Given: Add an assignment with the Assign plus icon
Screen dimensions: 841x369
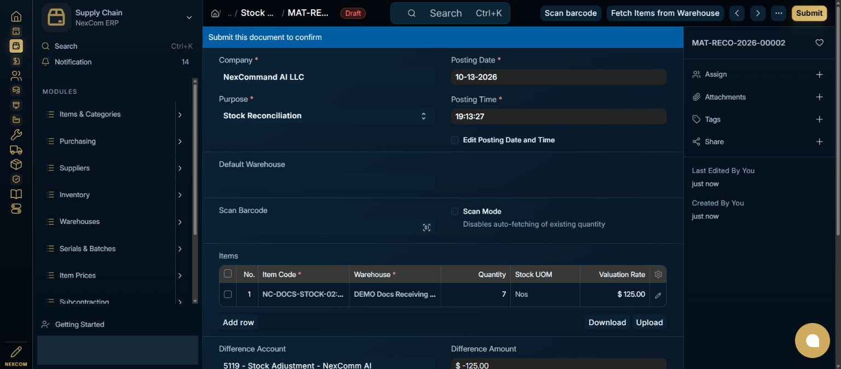Looking at the screenshot, I should [x=819, y=74].
